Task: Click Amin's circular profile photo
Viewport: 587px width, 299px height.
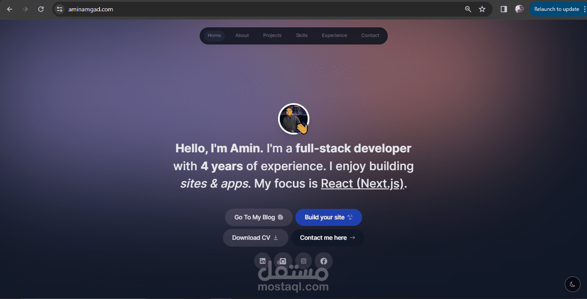Action: point(293,118)
